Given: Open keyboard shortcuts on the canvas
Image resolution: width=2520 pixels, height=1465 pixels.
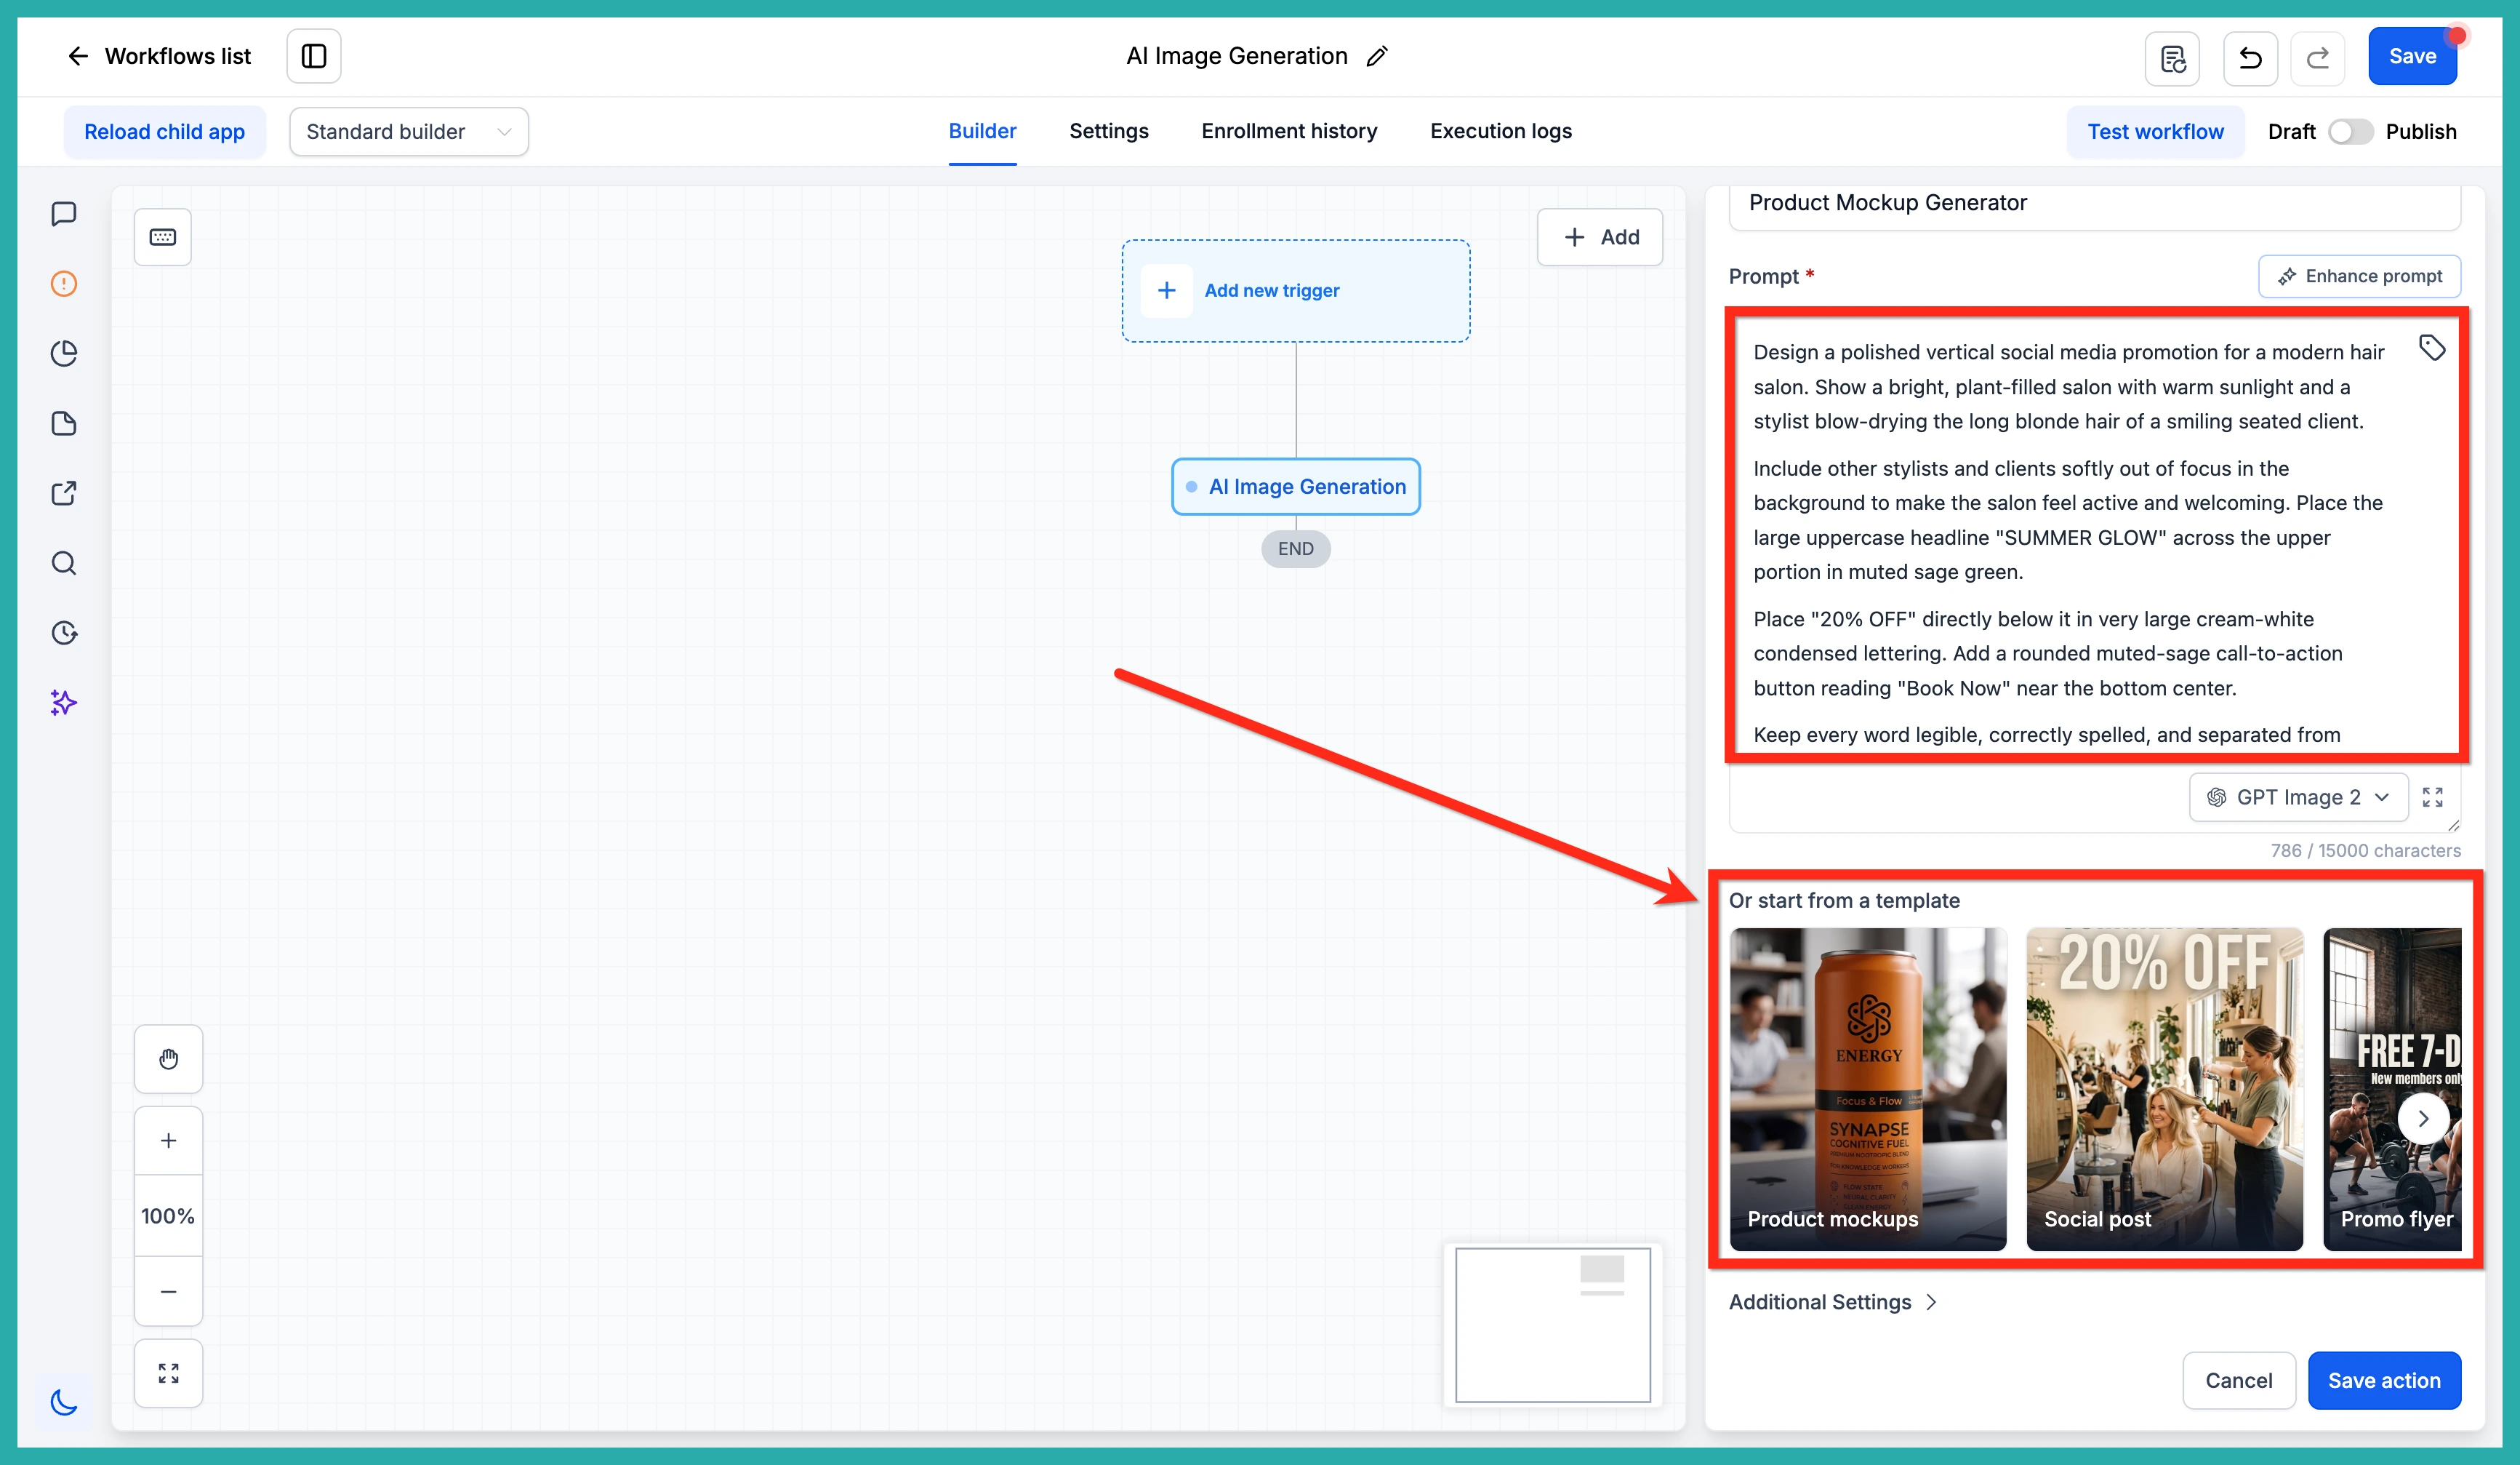Looking at the screenshot, I should tap(163, 237).
